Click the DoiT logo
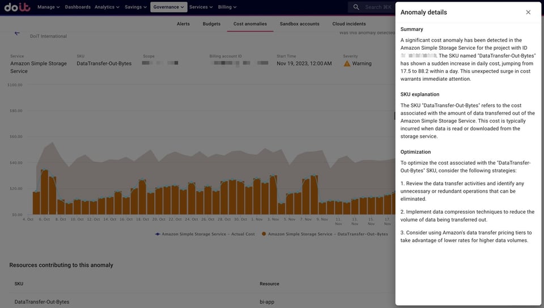This screenshot has width=544, height=308. point(18,7)
